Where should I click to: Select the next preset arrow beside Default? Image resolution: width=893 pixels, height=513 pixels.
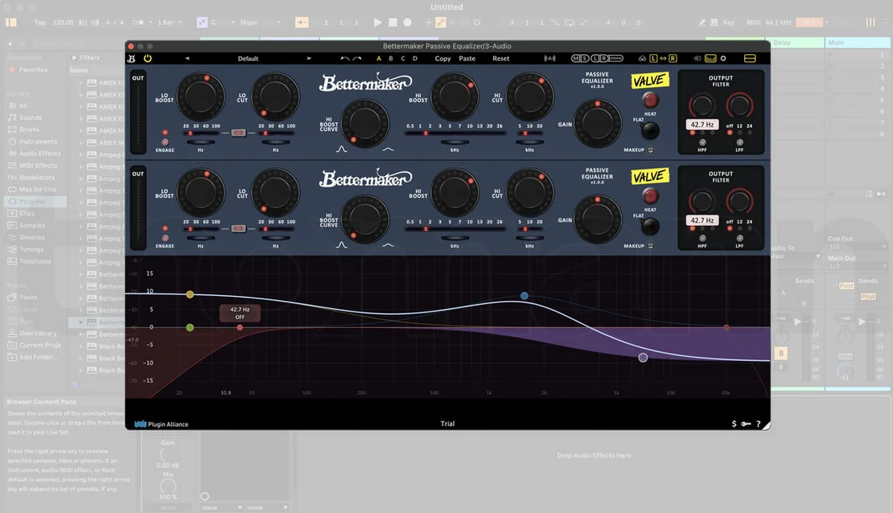(x=308, y=58)
